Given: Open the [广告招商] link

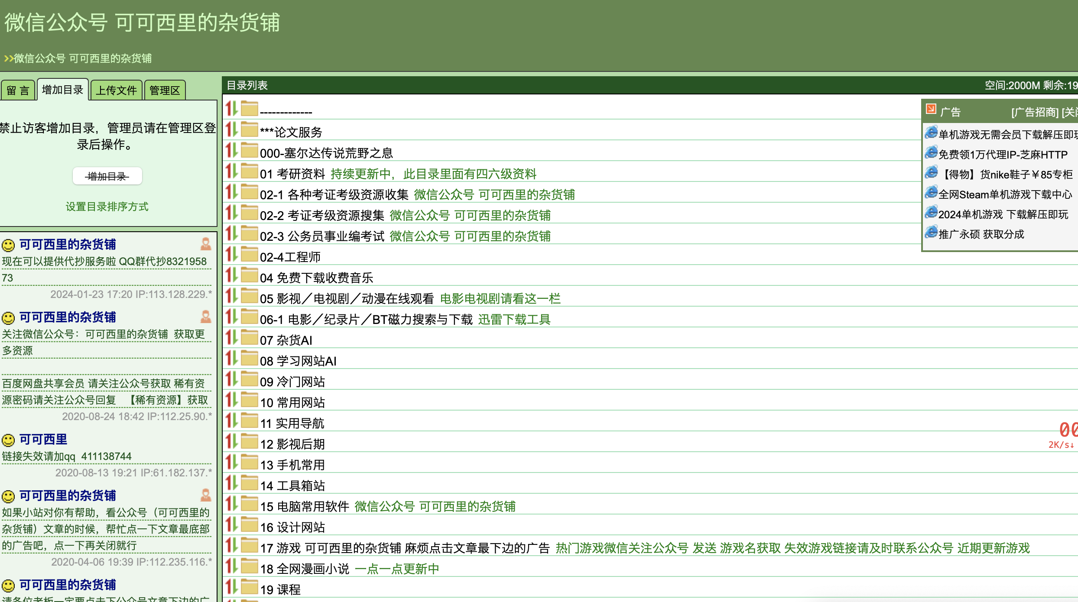Looking at the screenshot, I should (x=1034, y=113).
